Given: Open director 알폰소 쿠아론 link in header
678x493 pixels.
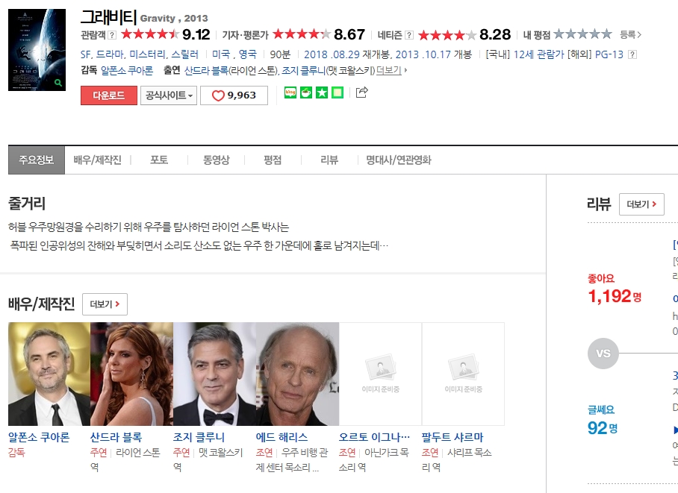Looking at the screenshot, I should pyautogui.click(x=127, y=70).
